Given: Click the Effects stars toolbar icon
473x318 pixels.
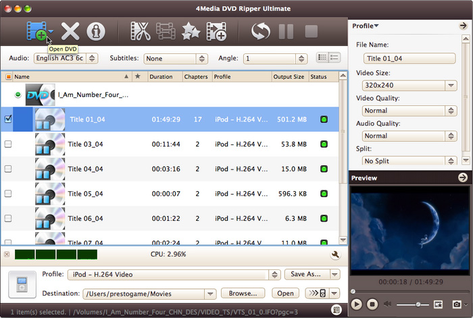Looking at the screenshot, I should (191, 31).
